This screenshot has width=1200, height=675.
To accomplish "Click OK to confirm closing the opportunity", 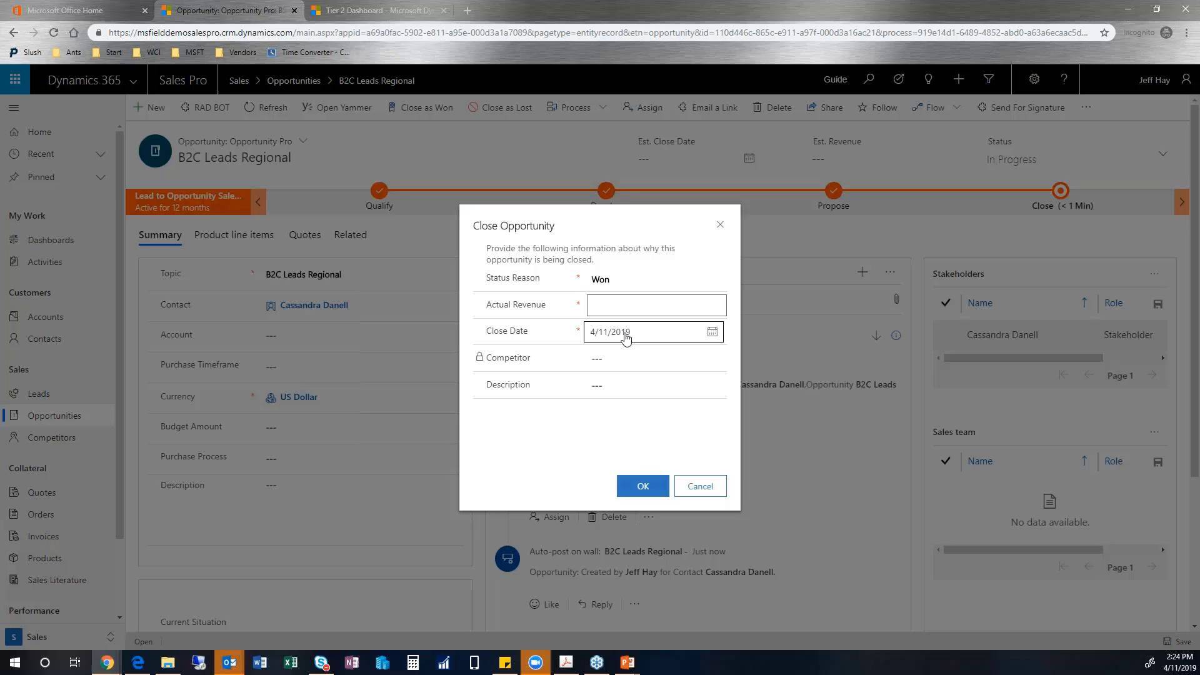I will pos(642,486).
